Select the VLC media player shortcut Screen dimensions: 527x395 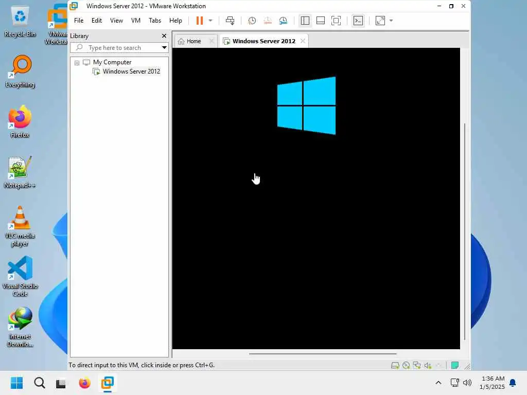coord(20,226)
